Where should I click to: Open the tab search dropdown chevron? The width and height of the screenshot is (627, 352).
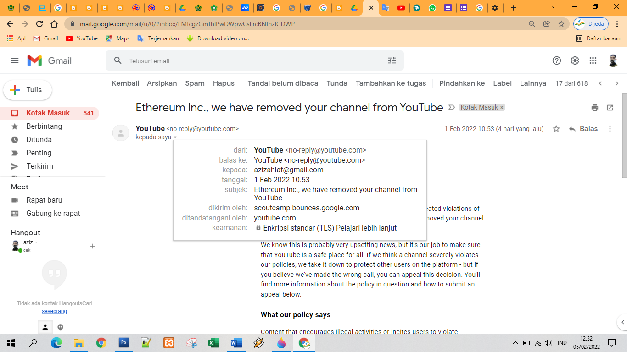pyautogui.click(x=553, y=7)
